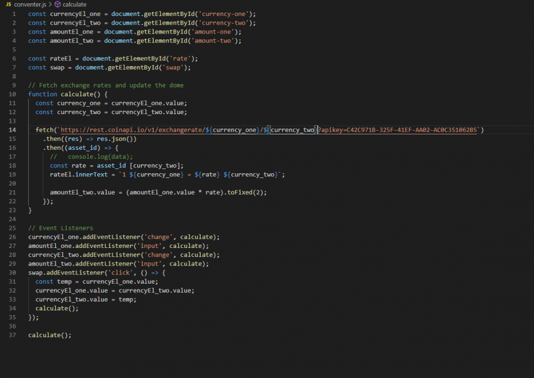This screenshot has height=378, width=534.
Task: Click the '// Event Listeners' comment
Action: (x=61, y=228)
